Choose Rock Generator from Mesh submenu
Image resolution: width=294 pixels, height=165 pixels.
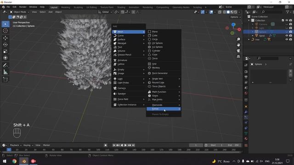pos(164,73)
